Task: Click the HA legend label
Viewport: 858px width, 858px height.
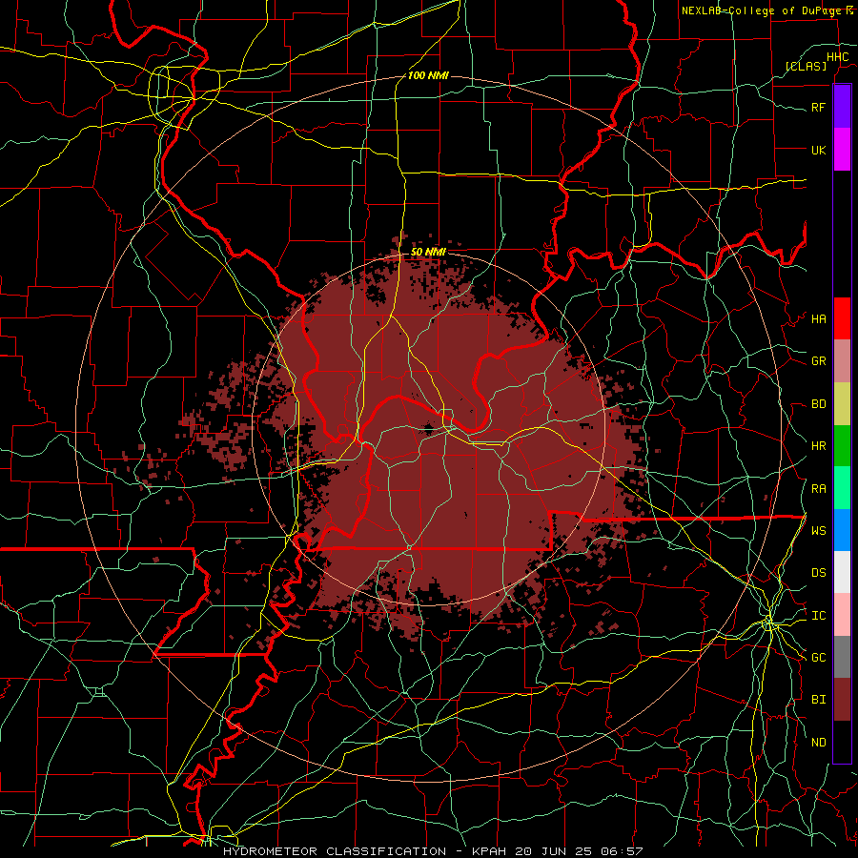Action: coord(818,319)
